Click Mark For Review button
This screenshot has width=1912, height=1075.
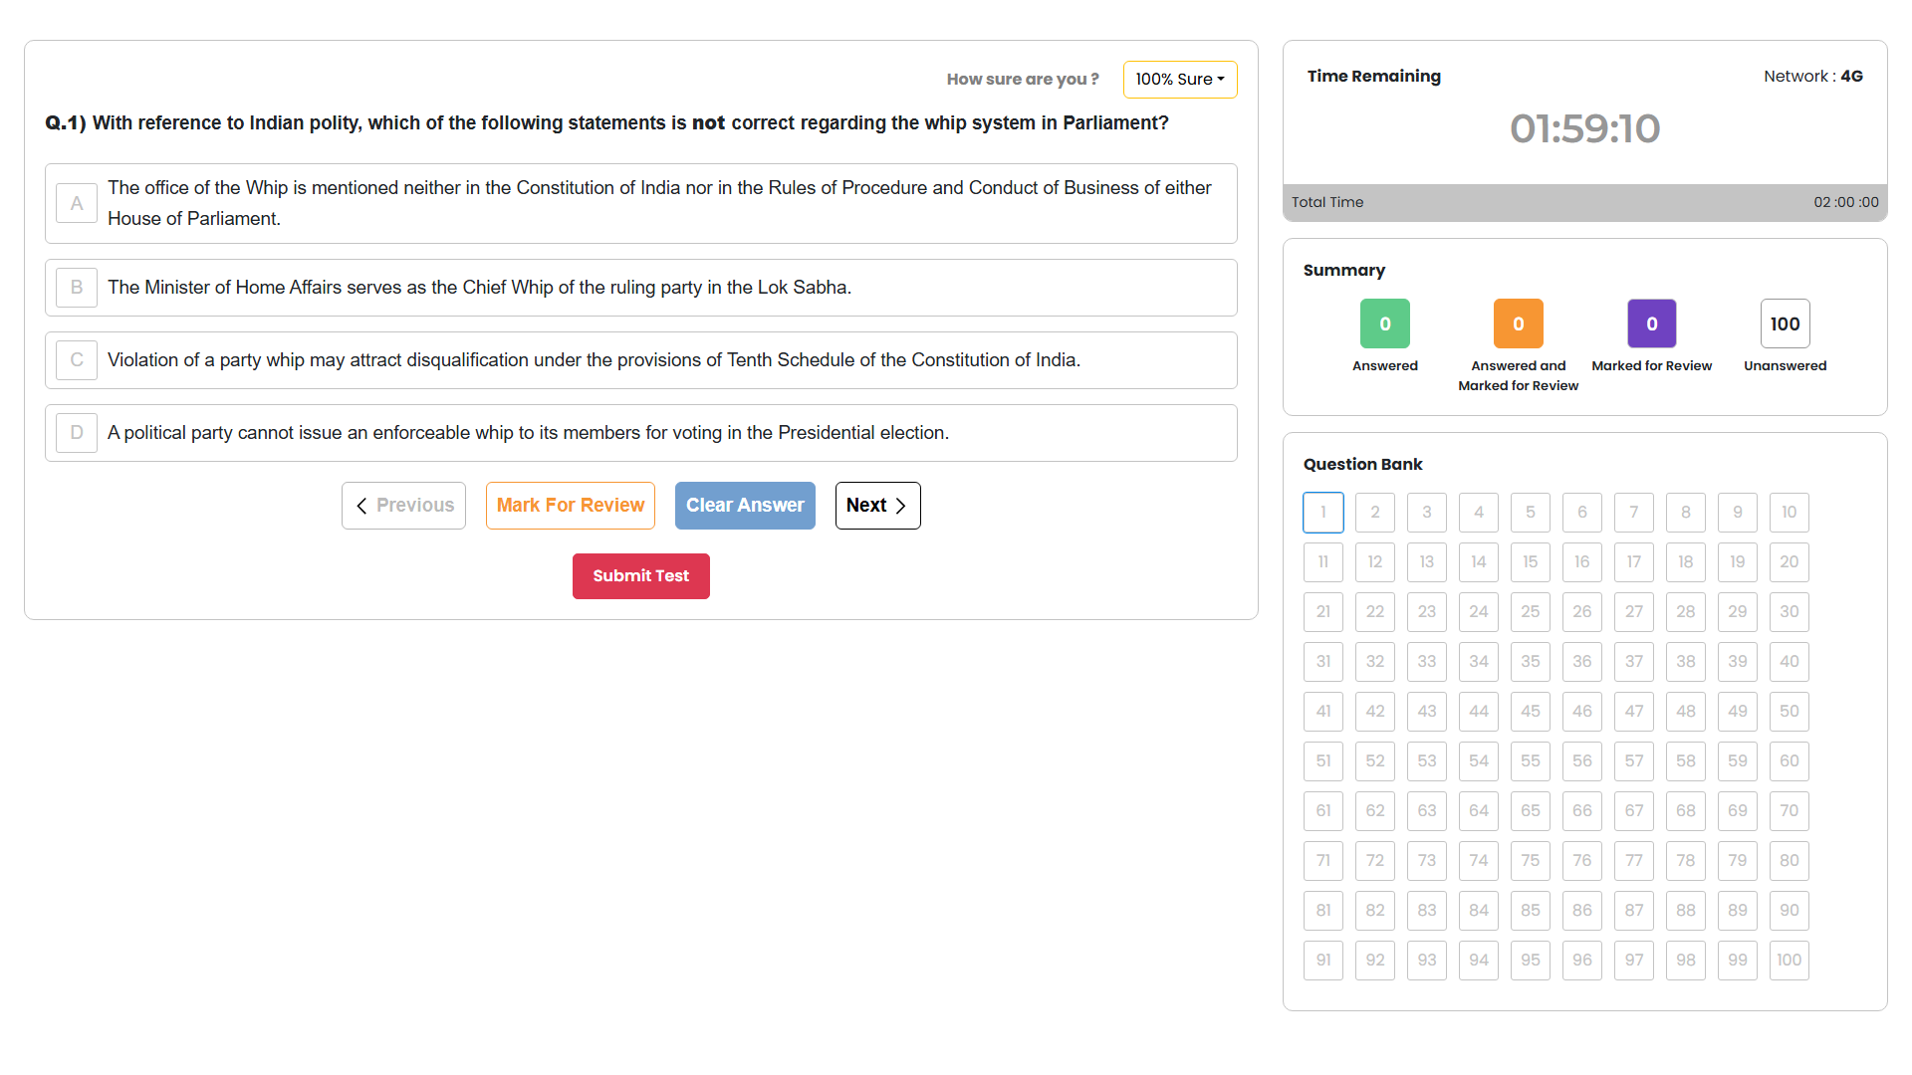(570, 506)
